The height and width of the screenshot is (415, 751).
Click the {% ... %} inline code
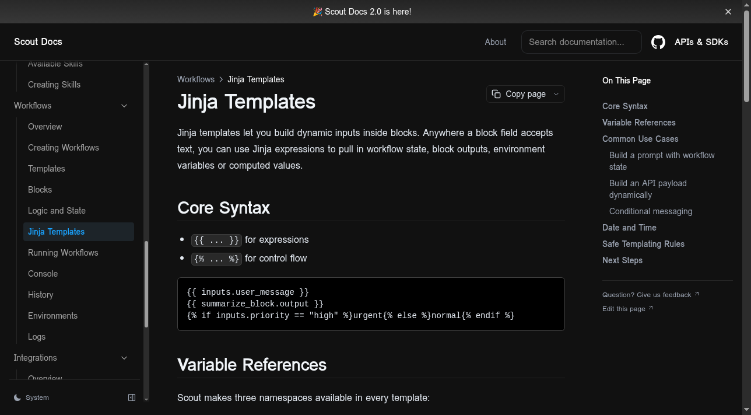216,259
